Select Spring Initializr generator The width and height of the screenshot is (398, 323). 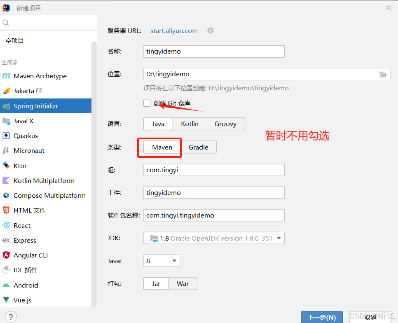[46, 106]
